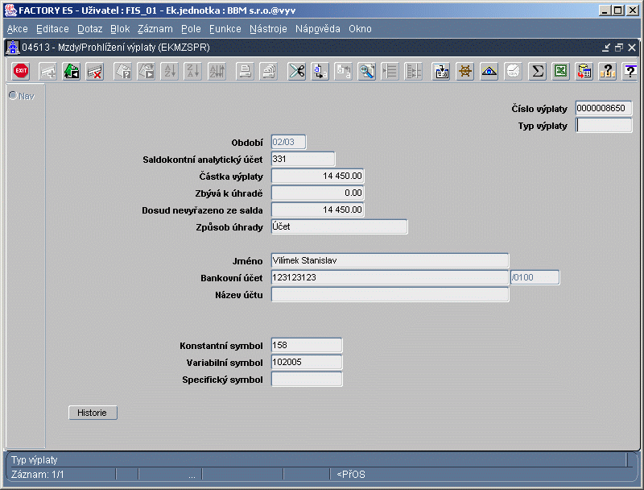Click the triangle with blue eye icon
The height and width of the screenshot is (490, 644).
point(489,71)
